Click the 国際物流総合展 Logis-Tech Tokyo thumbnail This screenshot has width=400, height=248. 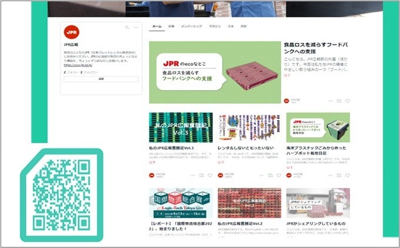(181, 203)
